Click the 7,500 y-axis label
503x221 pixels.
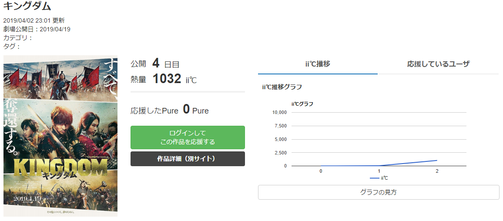(281, 126)
